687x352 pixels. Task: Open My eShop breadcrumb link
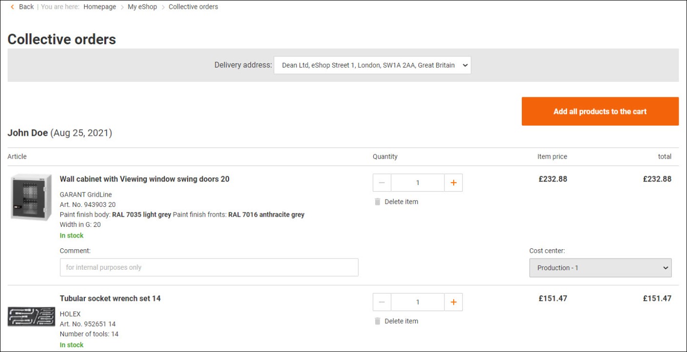pos(142,7)
